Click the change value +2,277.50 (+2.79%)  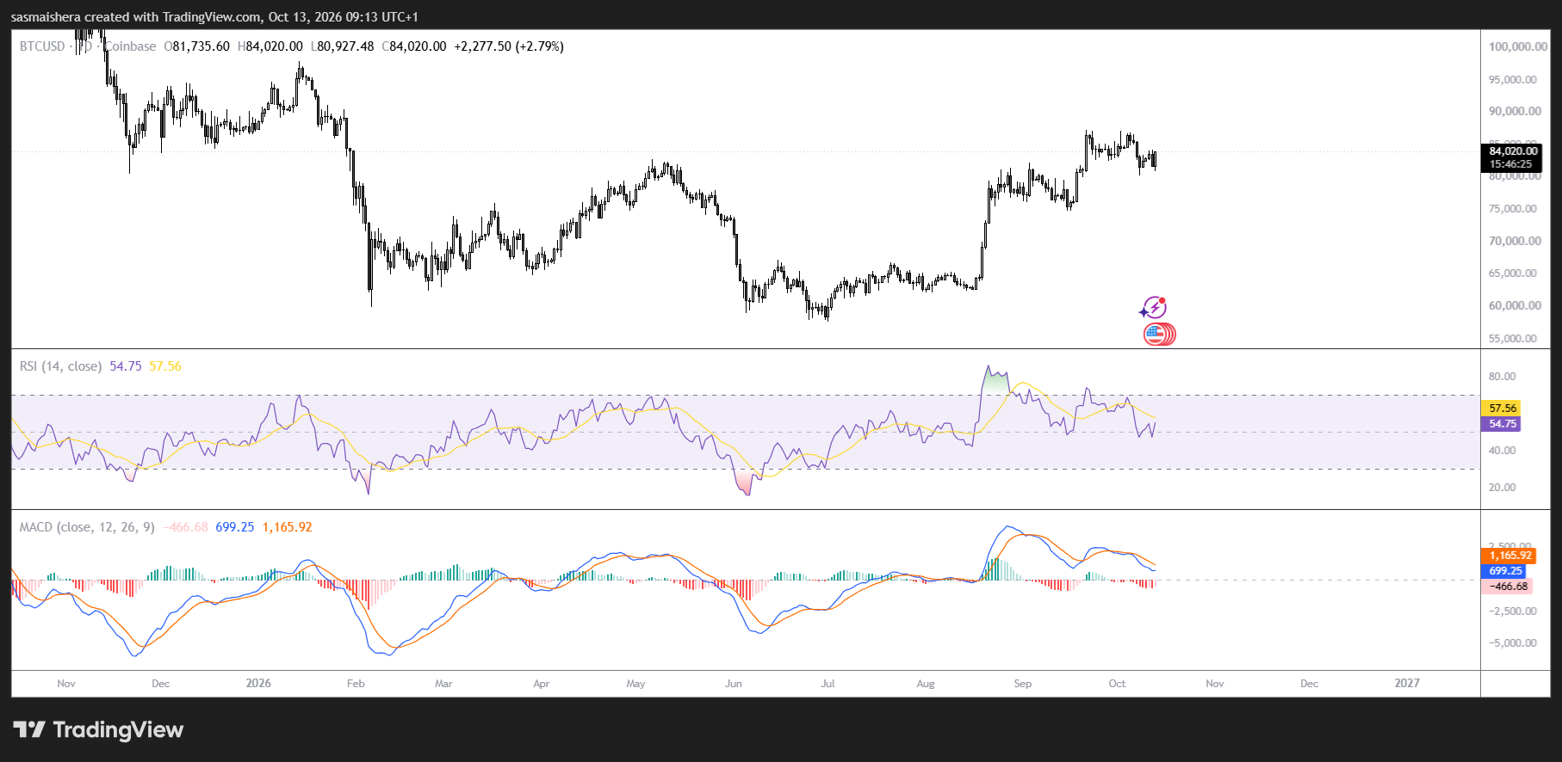(509, 46)
